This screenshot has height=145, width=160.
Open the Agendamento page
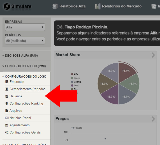(x=19, y=125)
